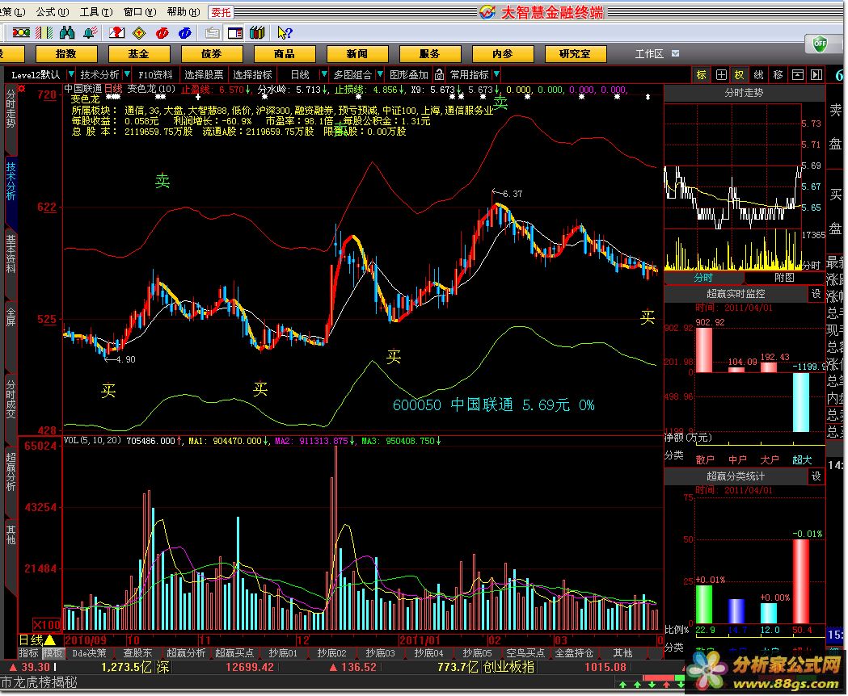The image size is (848, 696).
Task: Open the 技术分析 side tab
Action: [x=11, y=181]
